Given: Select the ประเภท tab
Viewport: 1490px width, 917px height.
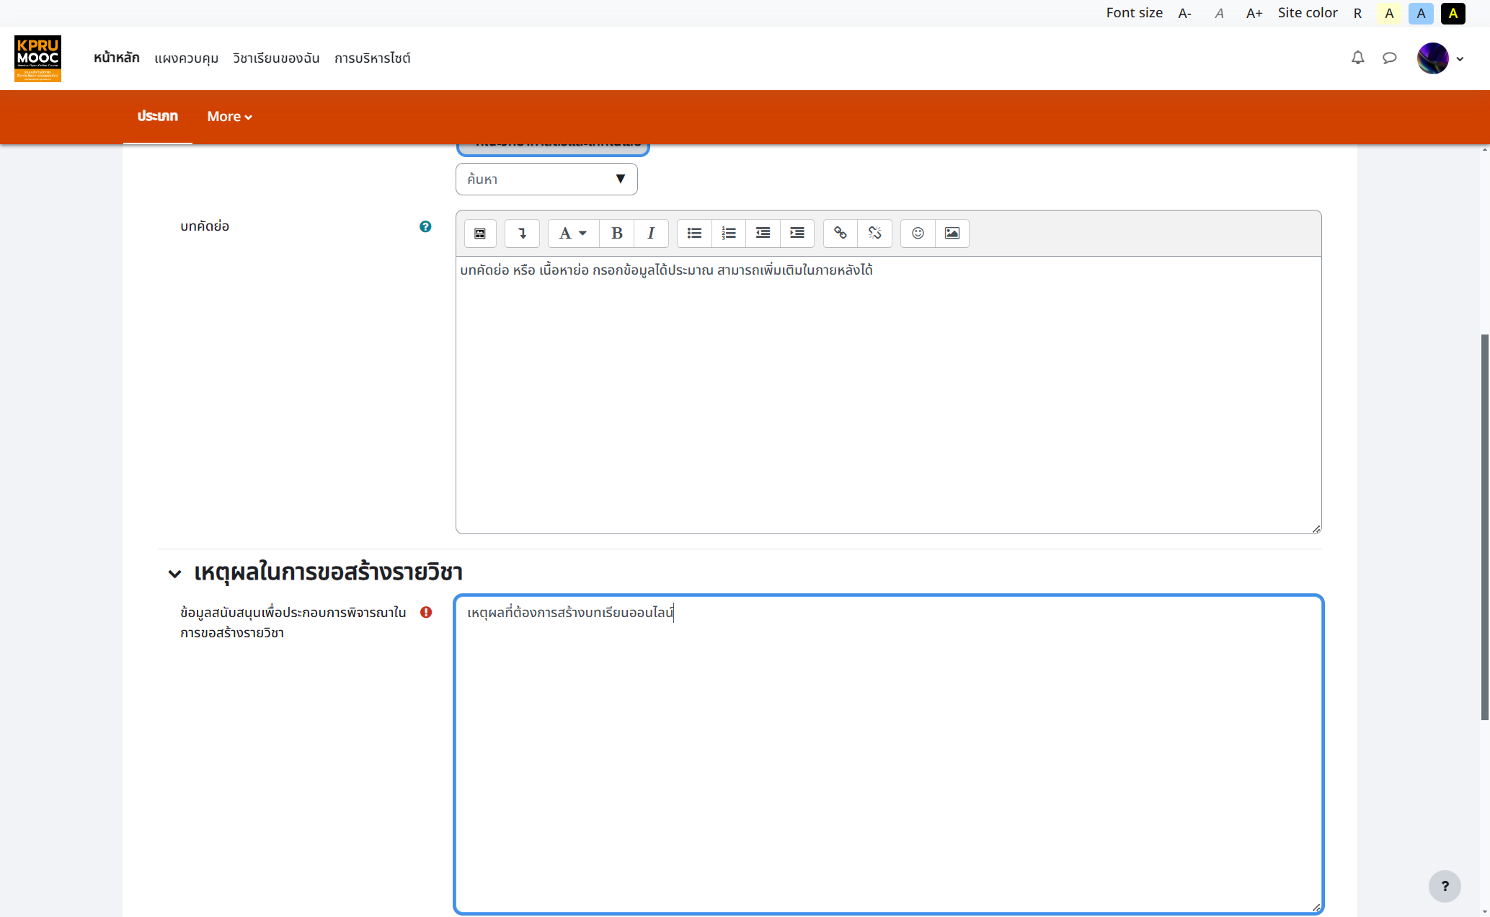Looking at the screenshot, I should coord(157,117).
